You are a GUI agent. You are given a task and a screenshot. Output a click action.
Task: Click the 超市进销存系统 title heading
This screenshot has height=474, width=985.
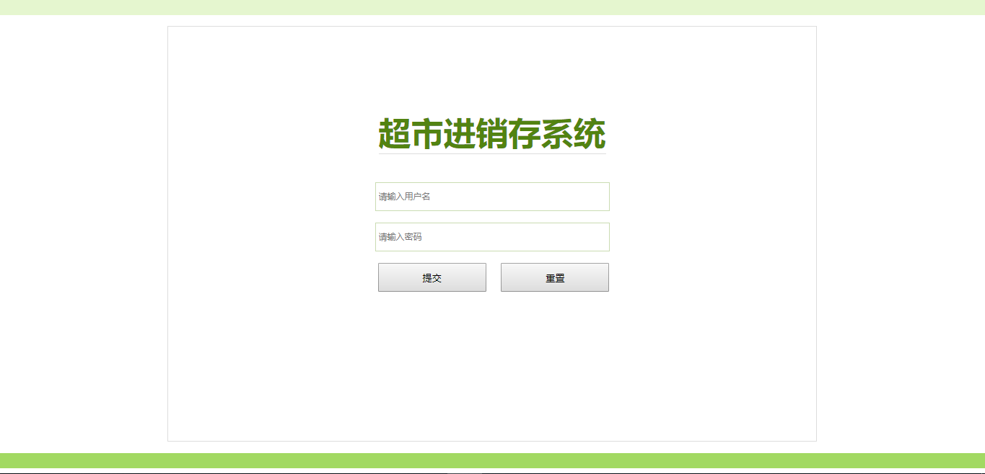point(492,134)
